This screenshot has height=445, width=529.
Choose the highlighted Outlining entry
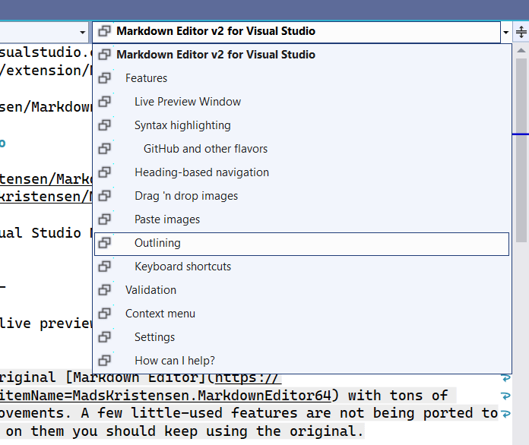[302, 244]
